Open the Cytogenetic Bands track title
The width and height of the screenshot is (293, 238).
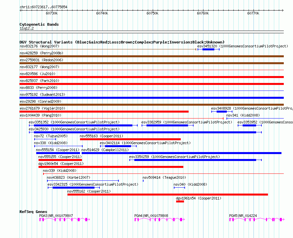tap(39, 24)
